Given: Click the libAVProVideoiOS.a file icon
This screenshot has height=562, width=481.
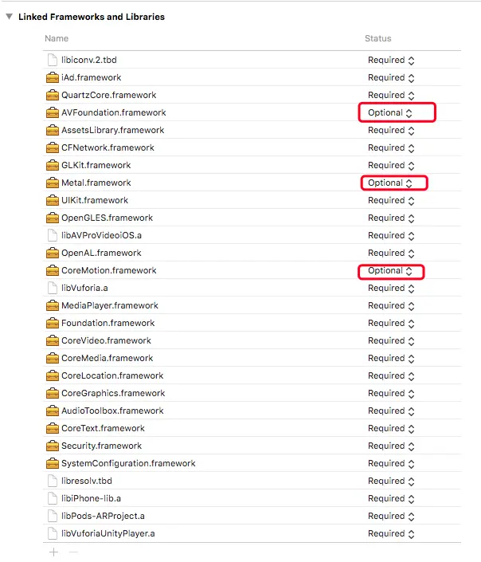Looking at the screenshot, I should coord(53,235).
